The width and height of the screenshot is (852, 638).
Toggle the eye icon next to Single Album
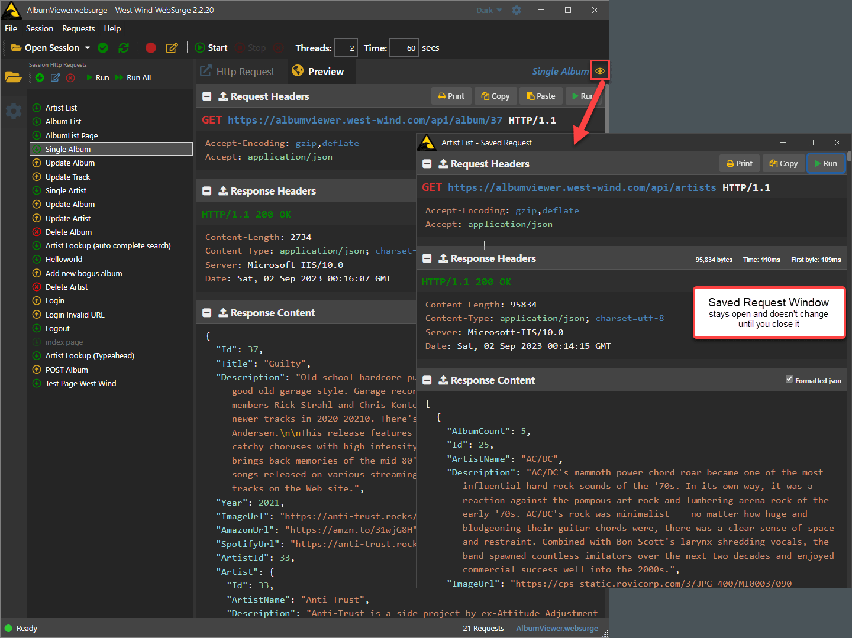click(x=600, y=71)
